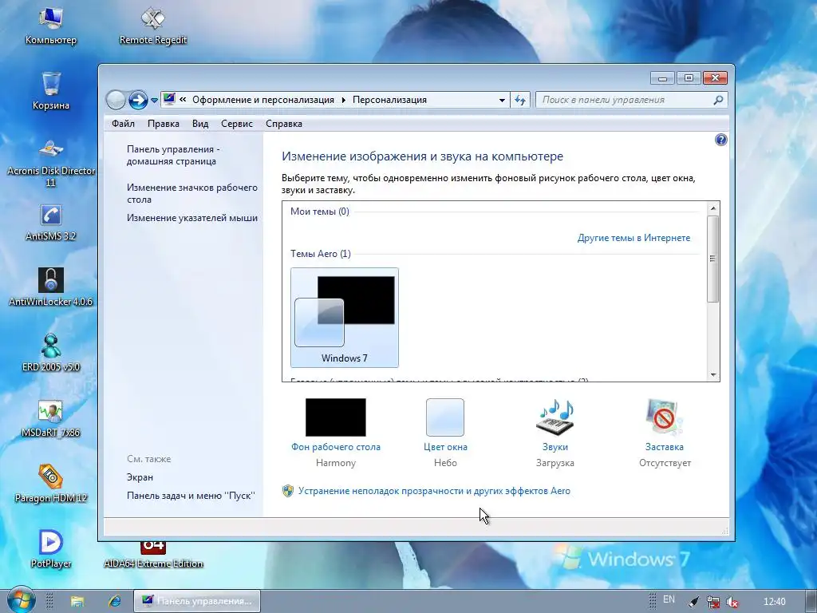This screenshot has height=613, width=817.
Task: Select the Корзина recycle bin icon
Action: (51, 91)
